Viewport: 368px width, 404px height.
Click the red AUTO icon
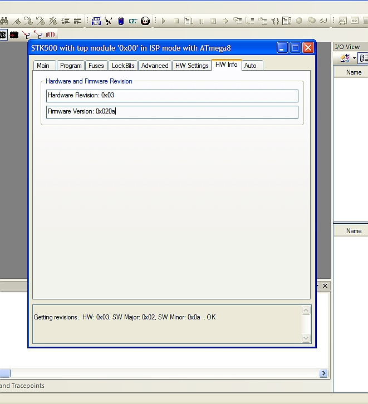(x=50, y=35)
